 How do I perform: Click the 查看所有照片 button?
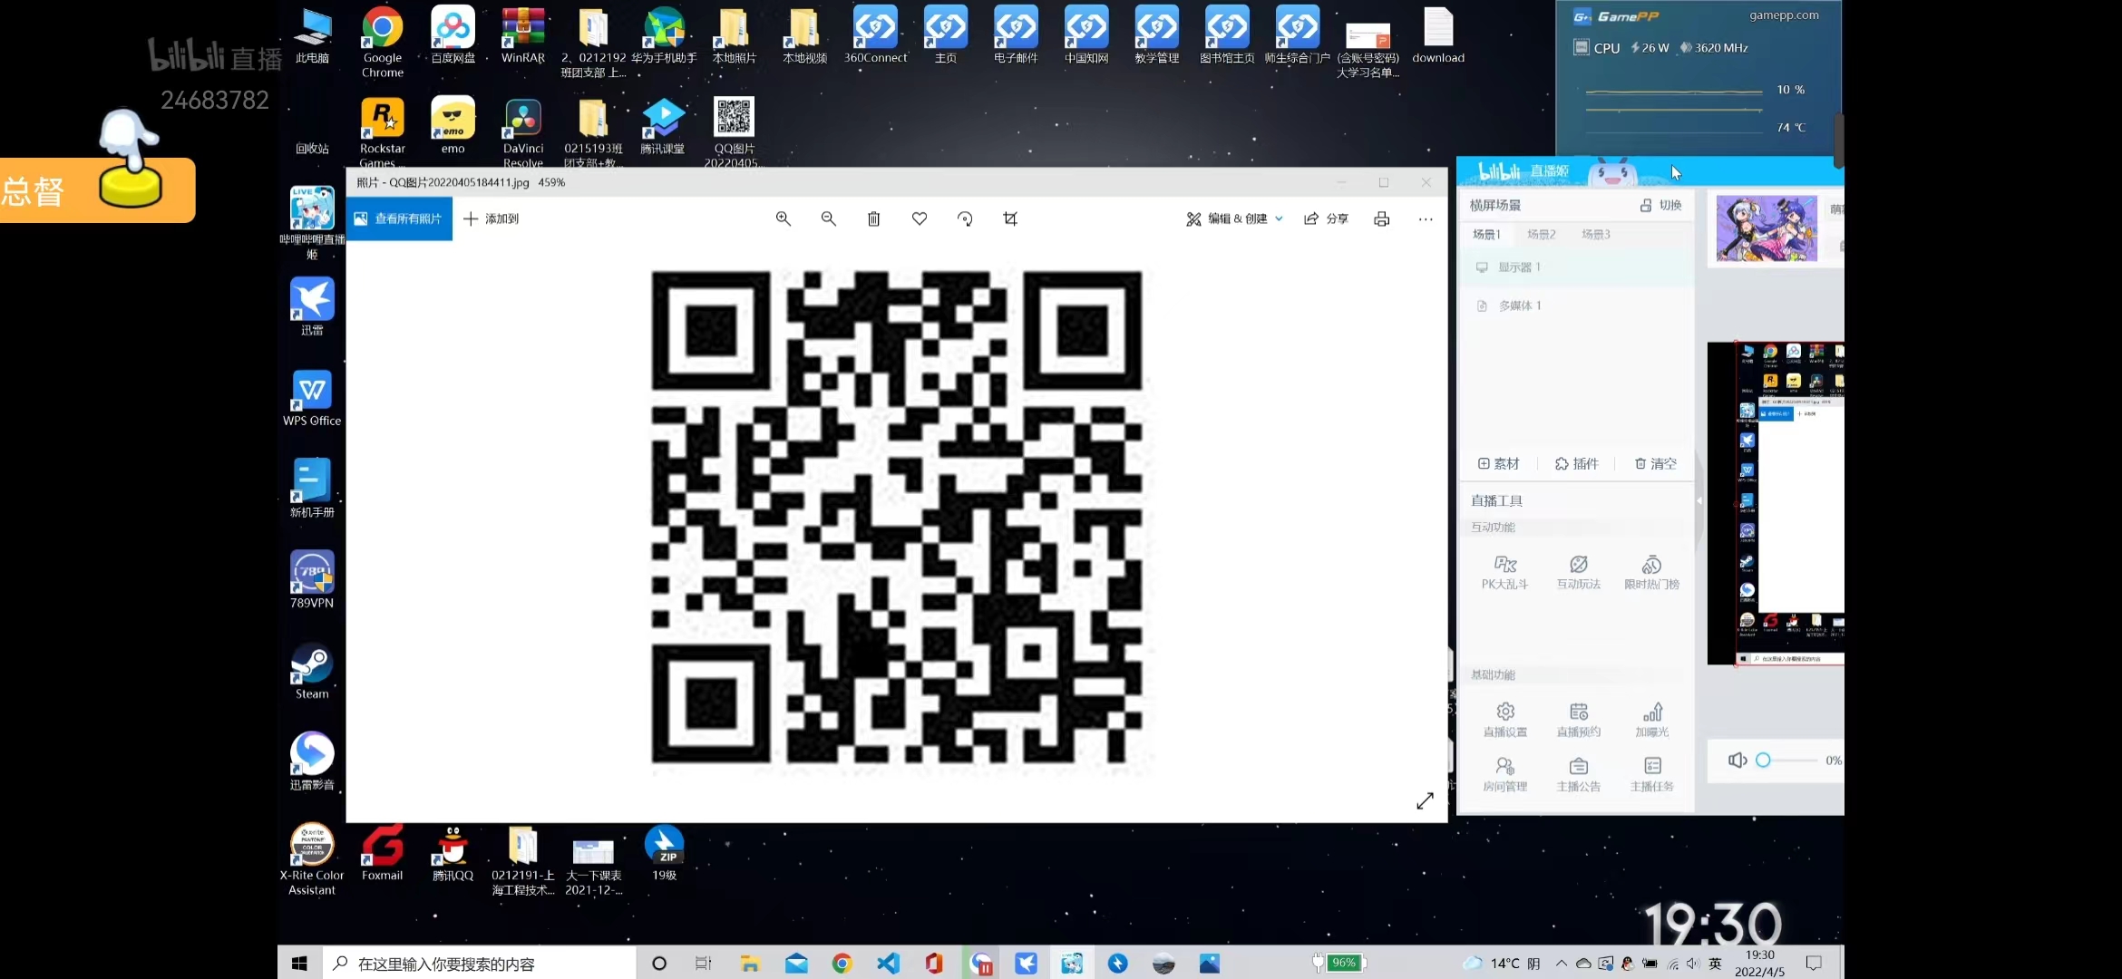(x=399, y=218)
